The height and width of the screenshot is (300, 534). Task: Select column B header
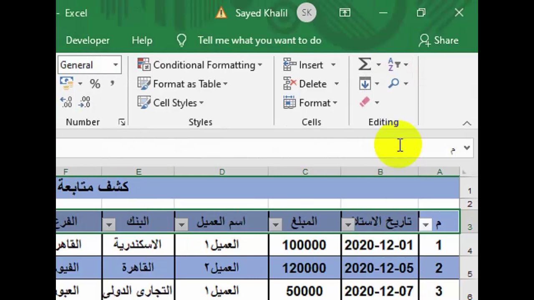pos(380,172)
